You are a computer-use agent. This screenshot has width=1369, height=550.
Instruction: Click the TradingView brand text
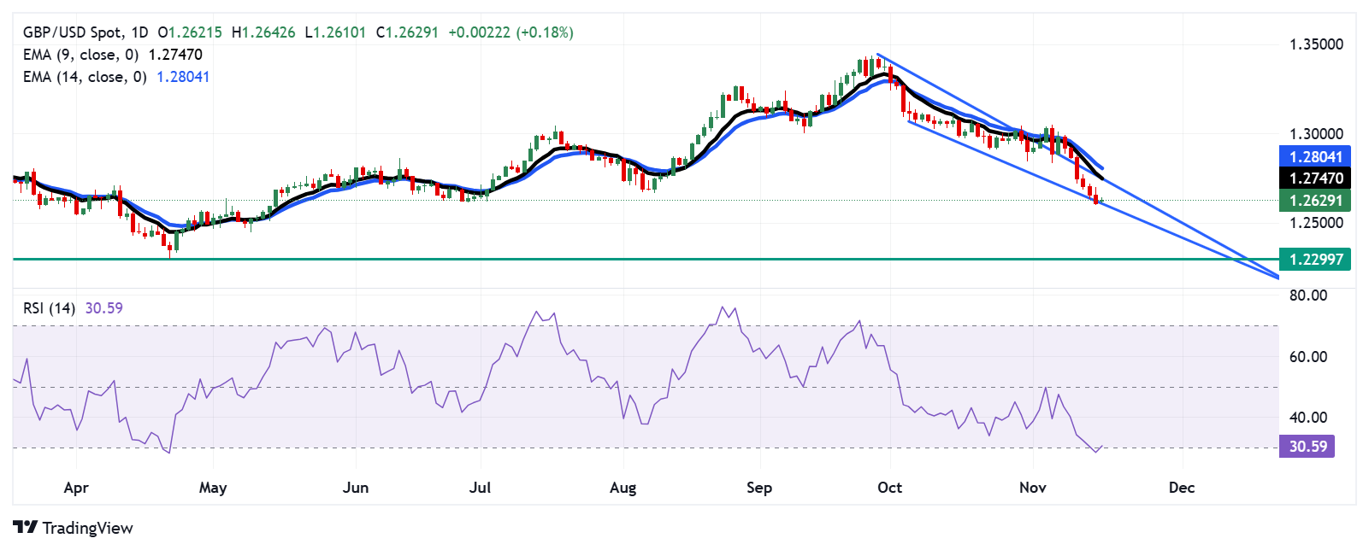point(87,528)
